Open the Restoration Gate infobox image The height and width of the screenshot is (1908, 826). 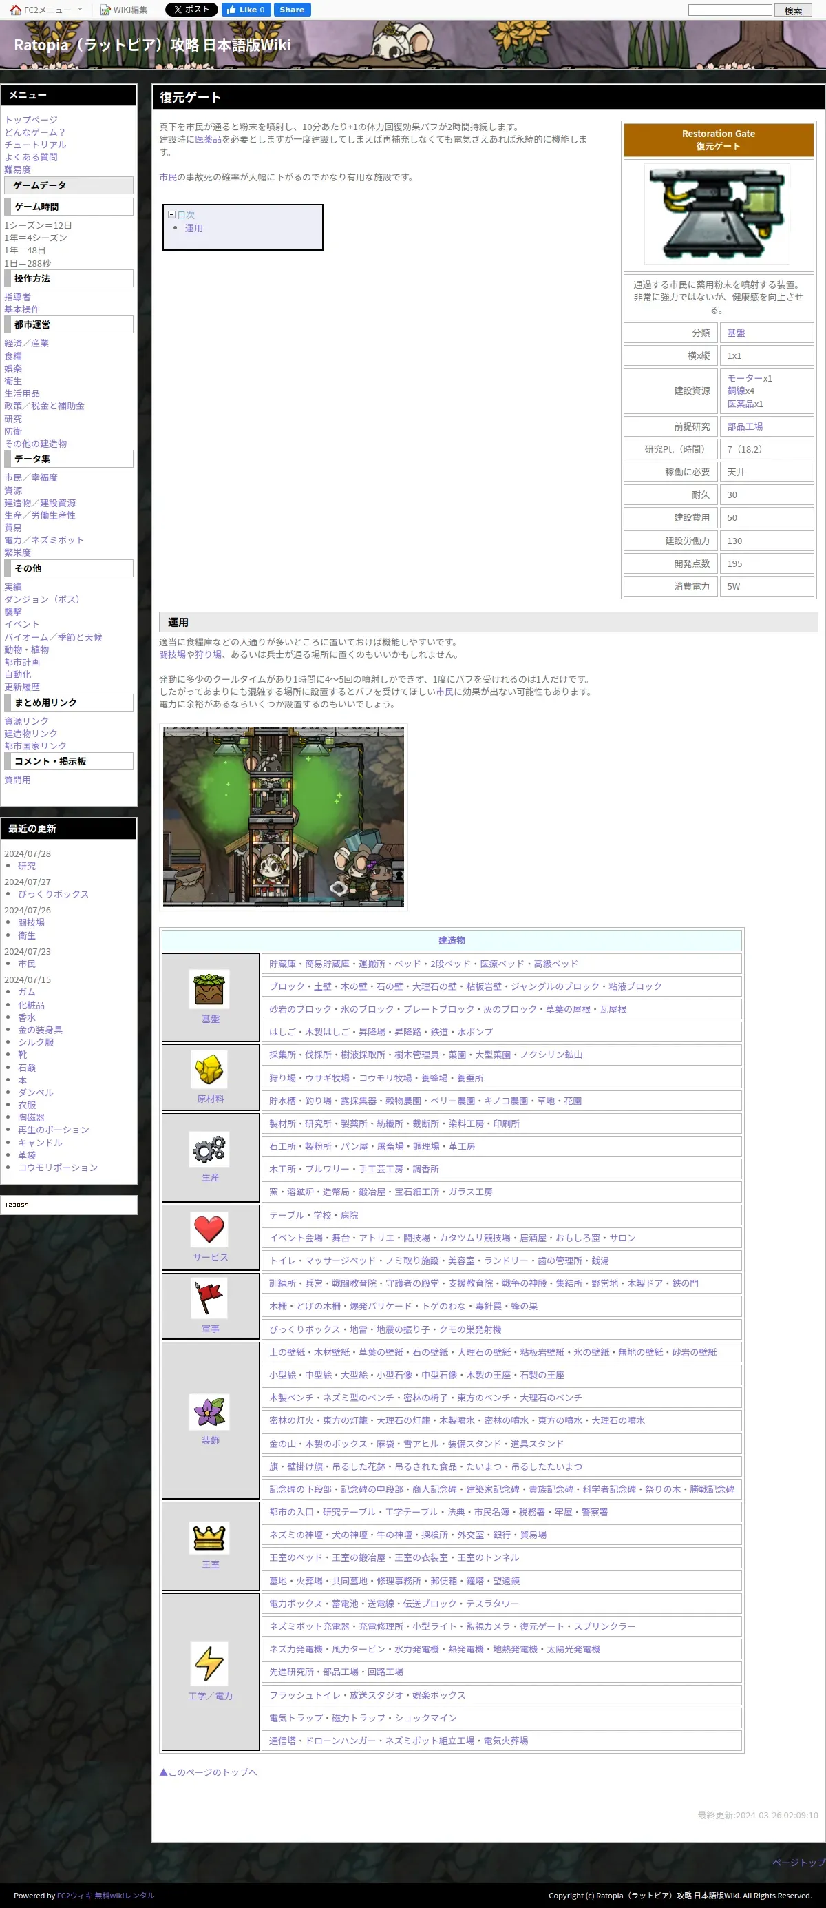tap(717, 214)
